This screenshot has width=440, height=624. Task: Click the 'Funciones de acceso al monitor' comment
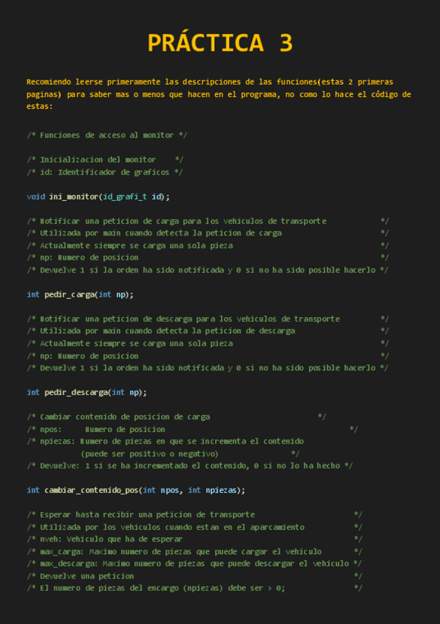[107, 135]
